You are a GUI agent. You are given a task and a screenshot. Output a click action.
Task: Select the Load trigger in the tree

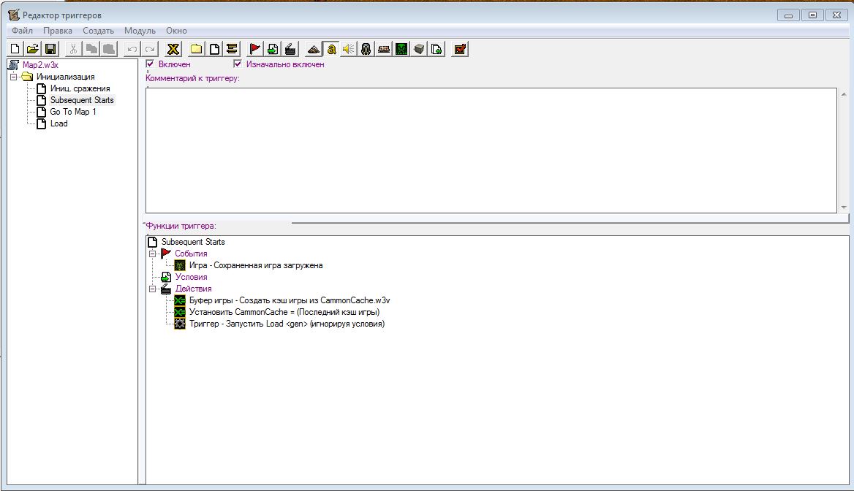pos(58,123)
